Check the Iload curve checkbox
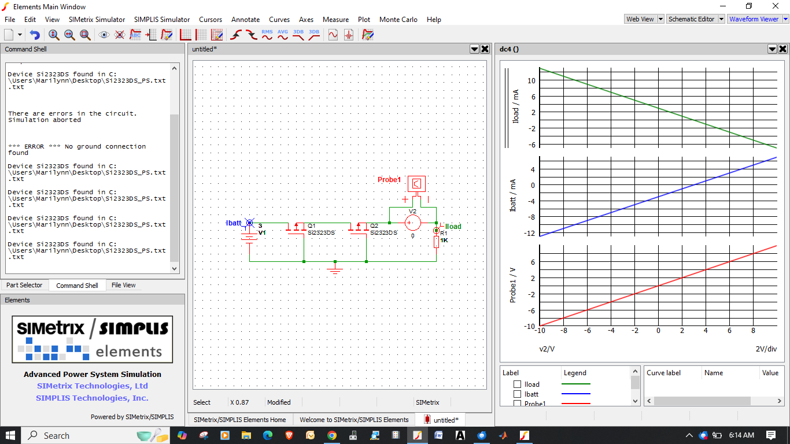The width and height of the screenshot is (790, 444). [518, 384]
